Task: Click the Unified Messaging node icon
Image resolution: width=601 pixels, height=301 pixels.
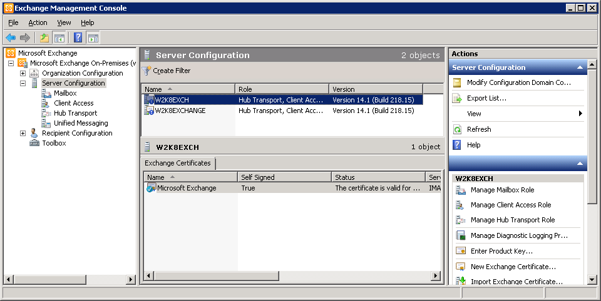Action: pos(46,123)
